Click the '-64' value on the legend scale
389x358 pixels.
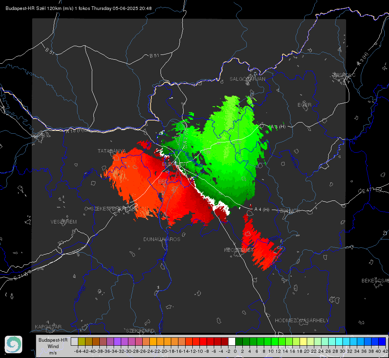click(77, 351)
